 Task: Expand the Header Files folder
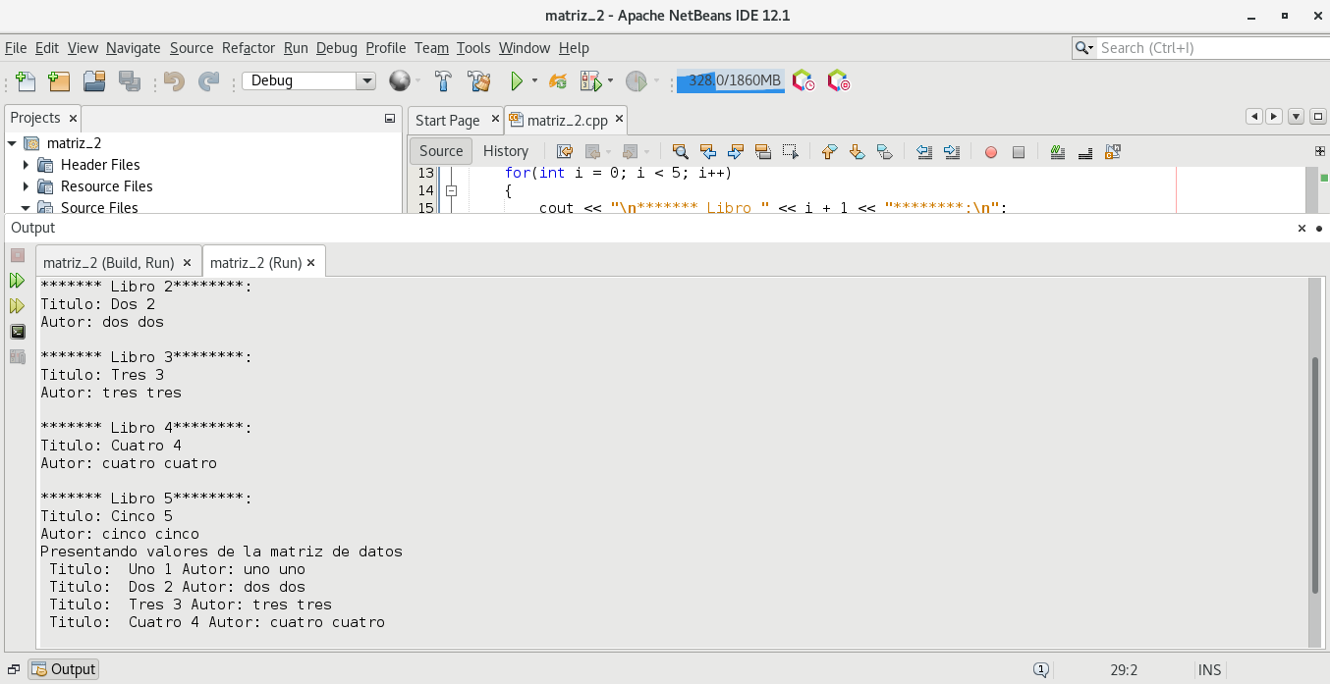pos(27,165)
